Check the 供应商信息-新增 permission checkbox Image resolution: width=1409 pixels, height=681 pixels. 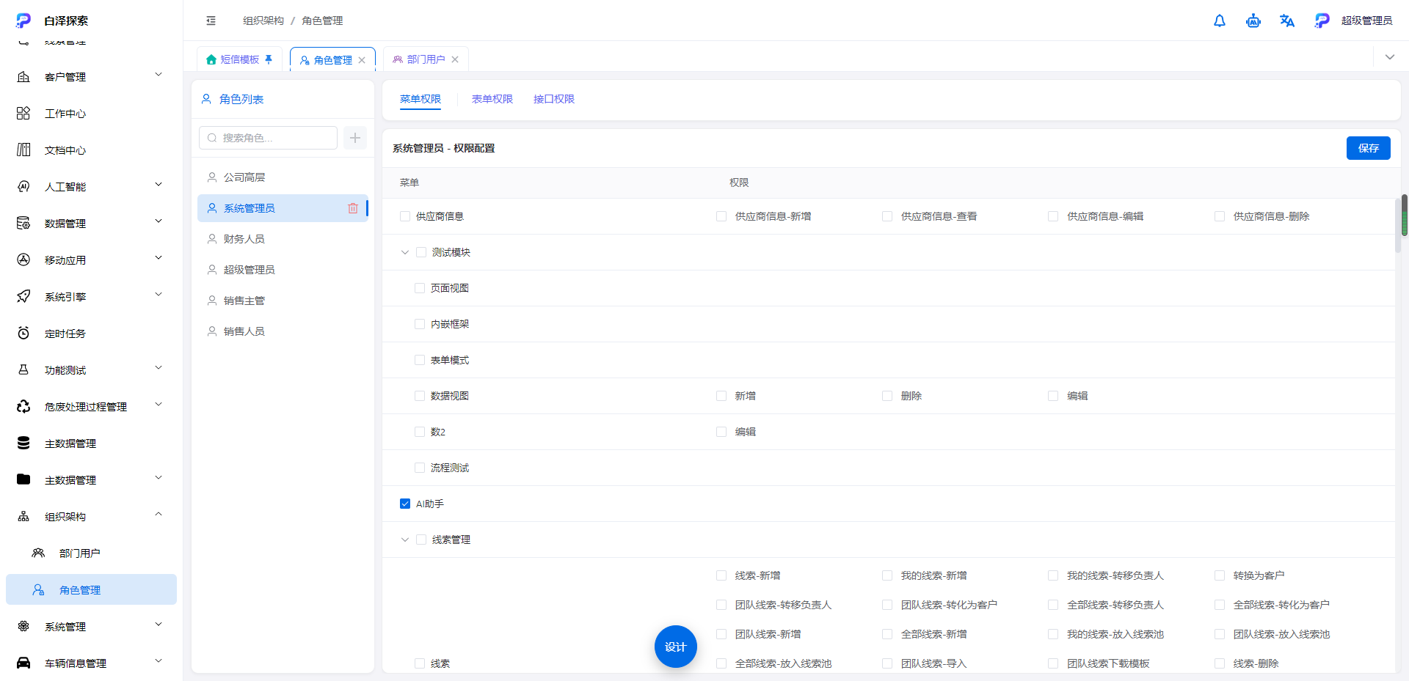pos(721,216)
